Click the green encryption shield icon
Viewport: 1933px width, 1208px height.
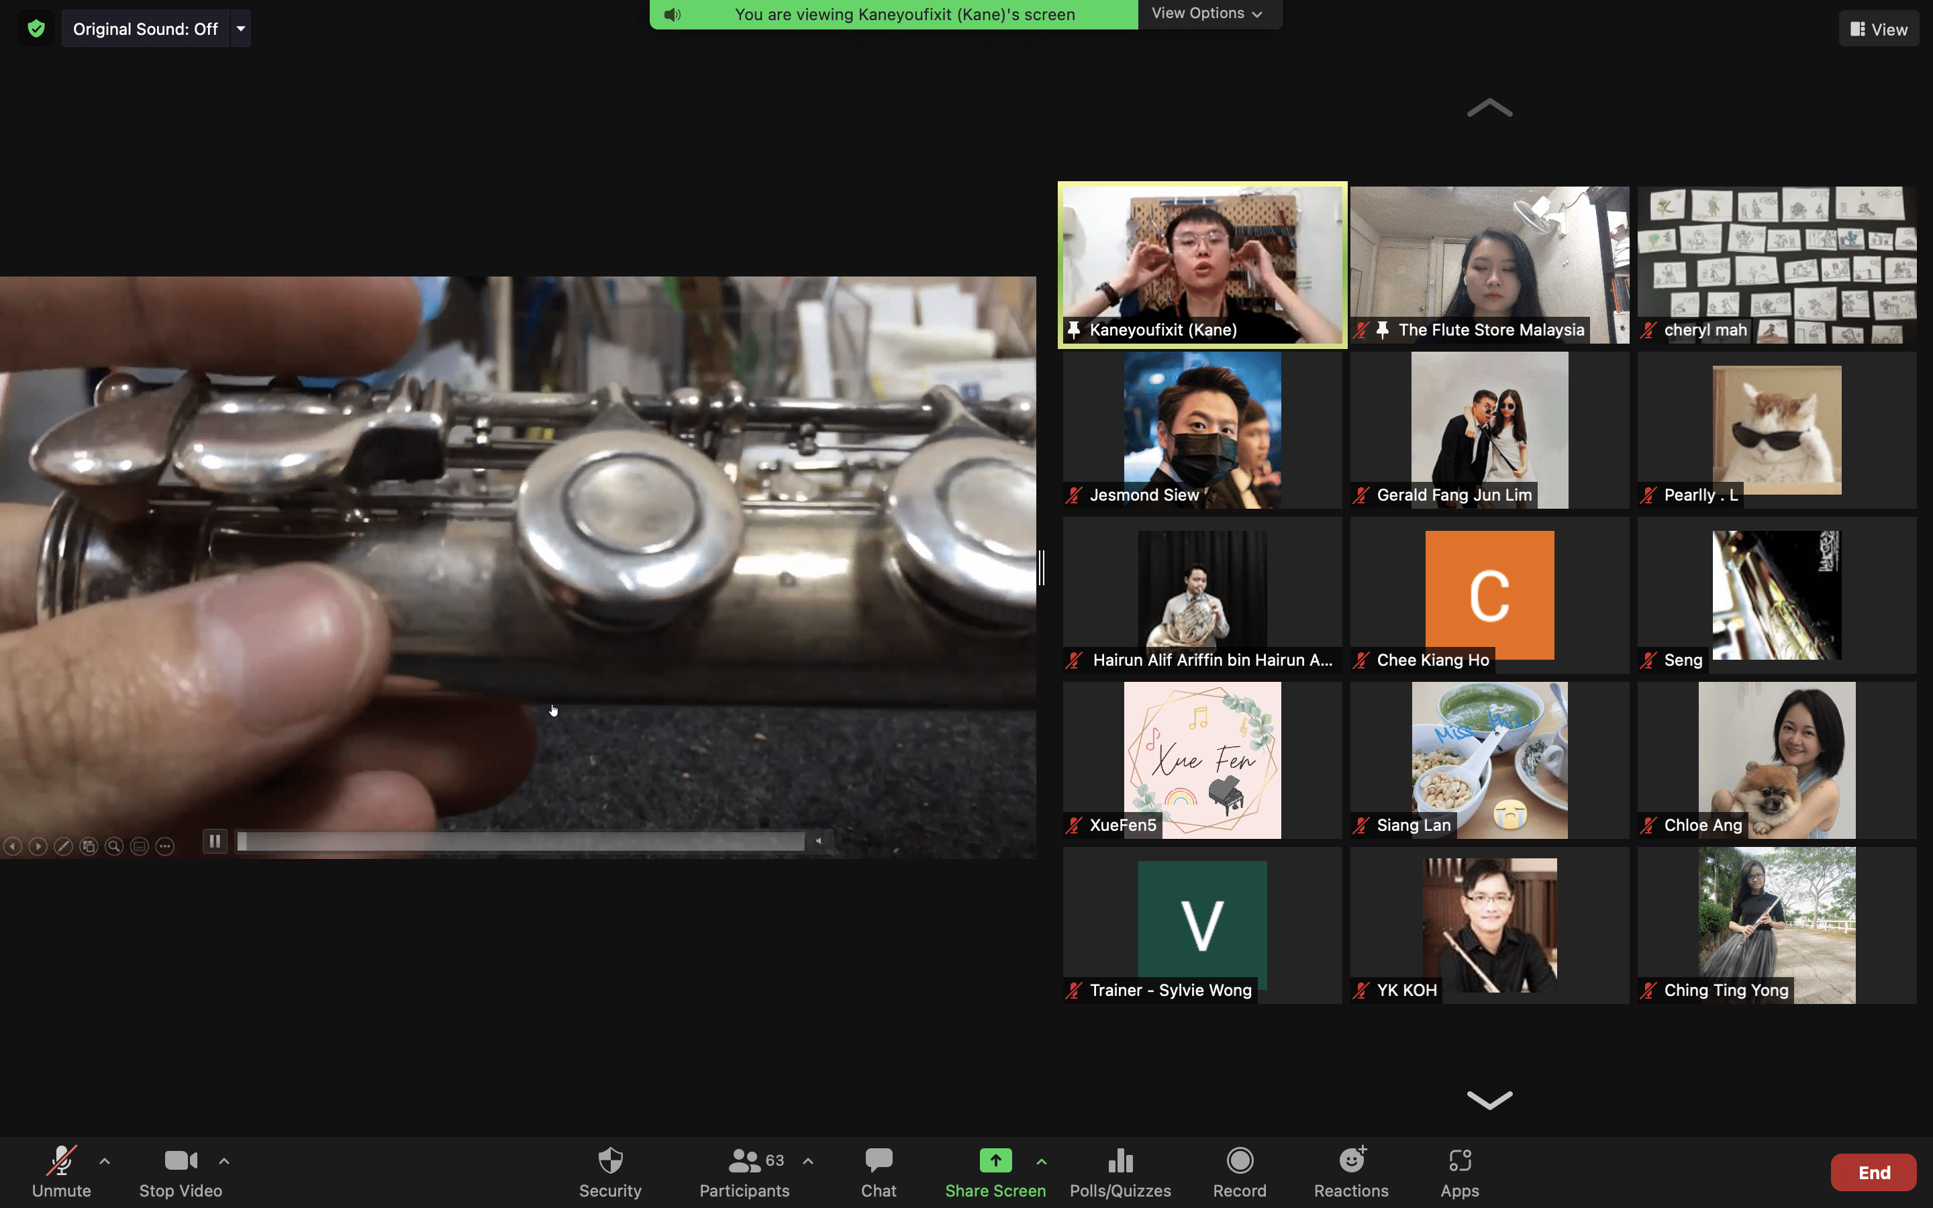tap(36, 29)
